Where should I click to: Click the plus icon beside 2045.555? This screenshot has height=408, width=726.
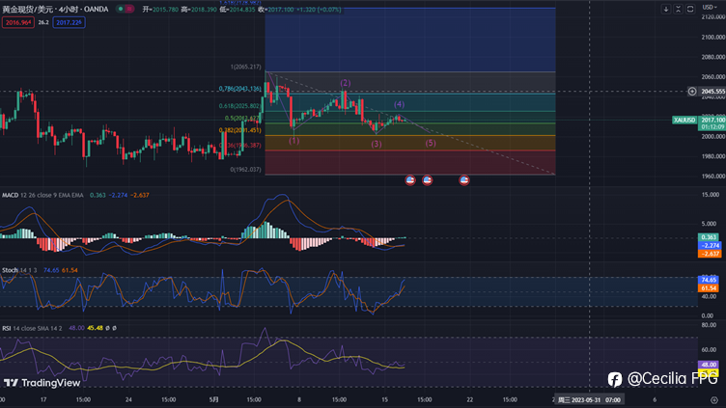[x=692, y=91]
